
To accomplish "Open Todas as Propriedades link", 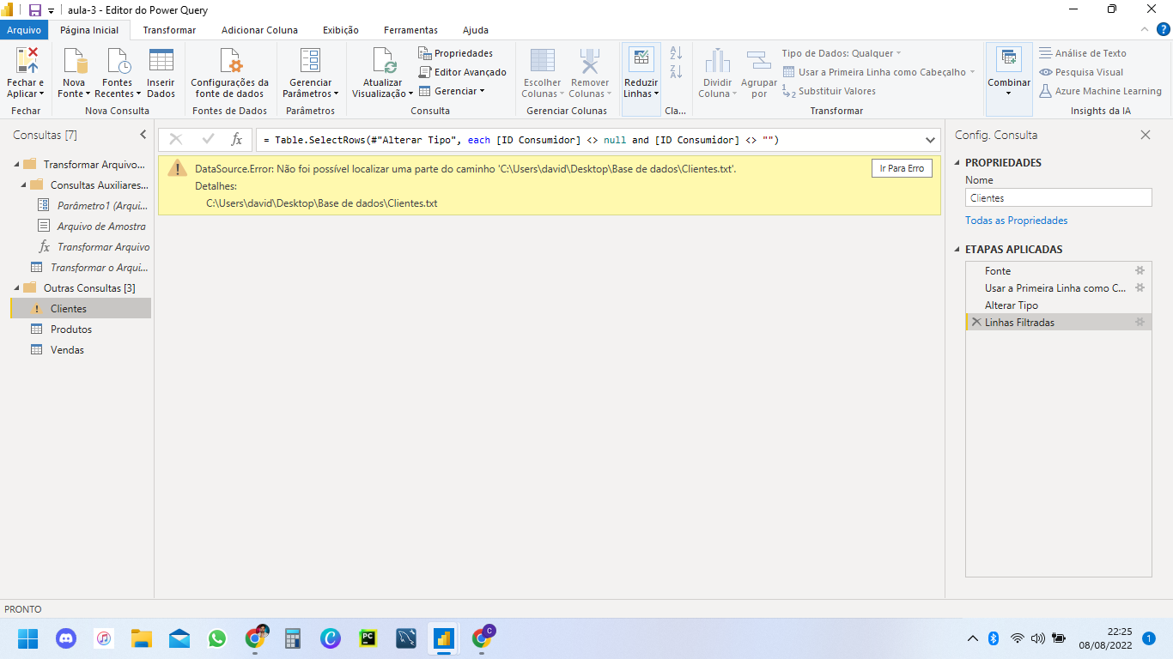I will point(1017,221).
